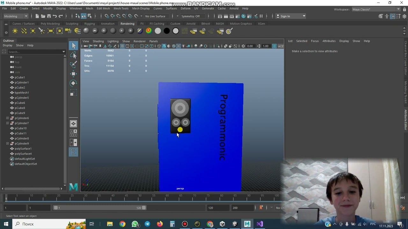Activate the Rotate tool in Tool Box
The height and width of the screenshot is (229, 408).
[74, 83]
